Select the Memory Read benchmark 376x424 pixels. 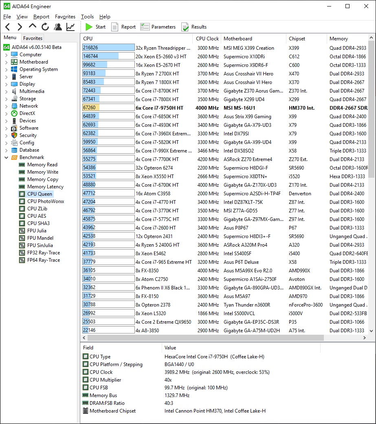pyautogui.click(x=42, y=165)
